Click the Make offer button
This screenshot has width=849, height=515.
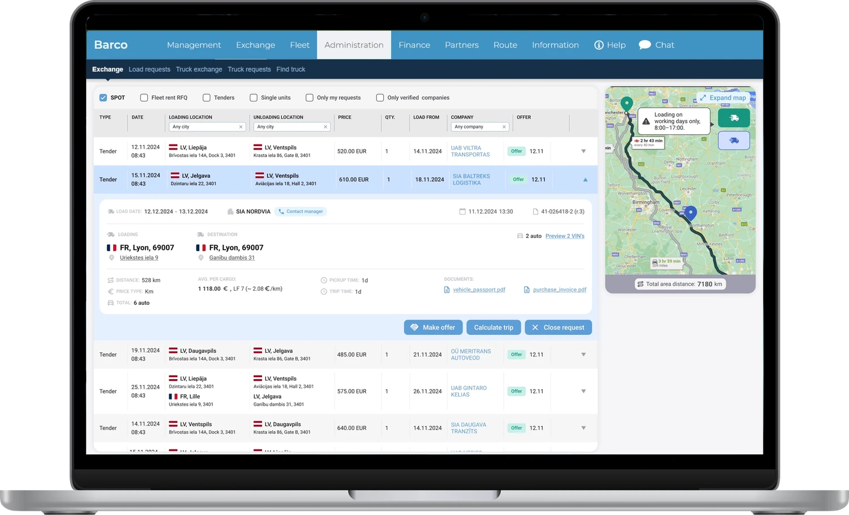coord(433,327)
